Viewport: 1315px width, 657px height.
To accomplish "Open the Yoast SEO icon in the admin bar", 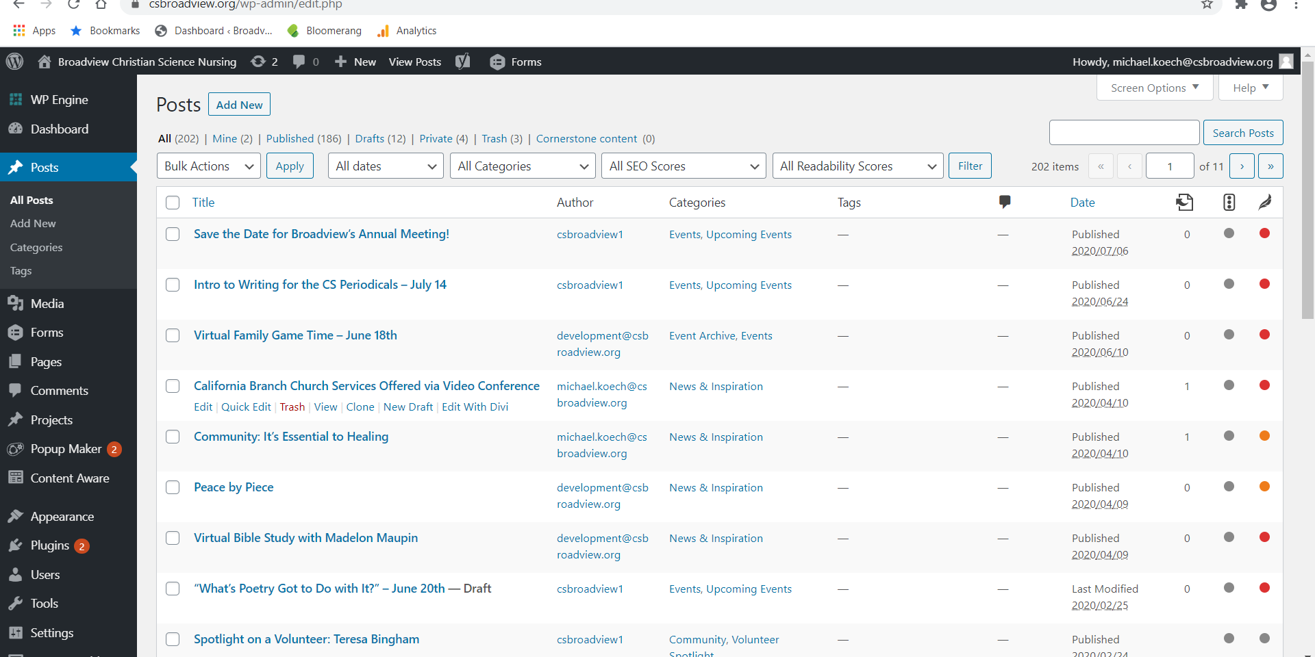I will [x=463, y=62].
